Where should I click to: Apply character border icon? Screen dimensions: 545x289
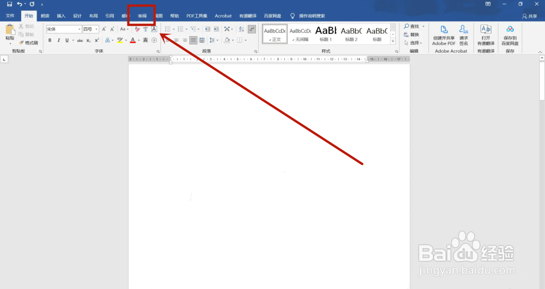point(154,29)
